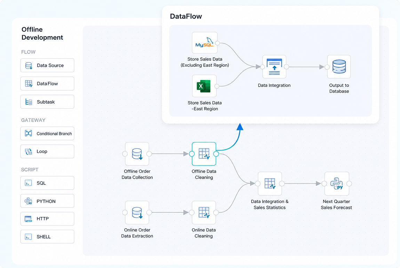400x268 pixels.
Task: Click the PYTHON script item
Action: [47, 201]
